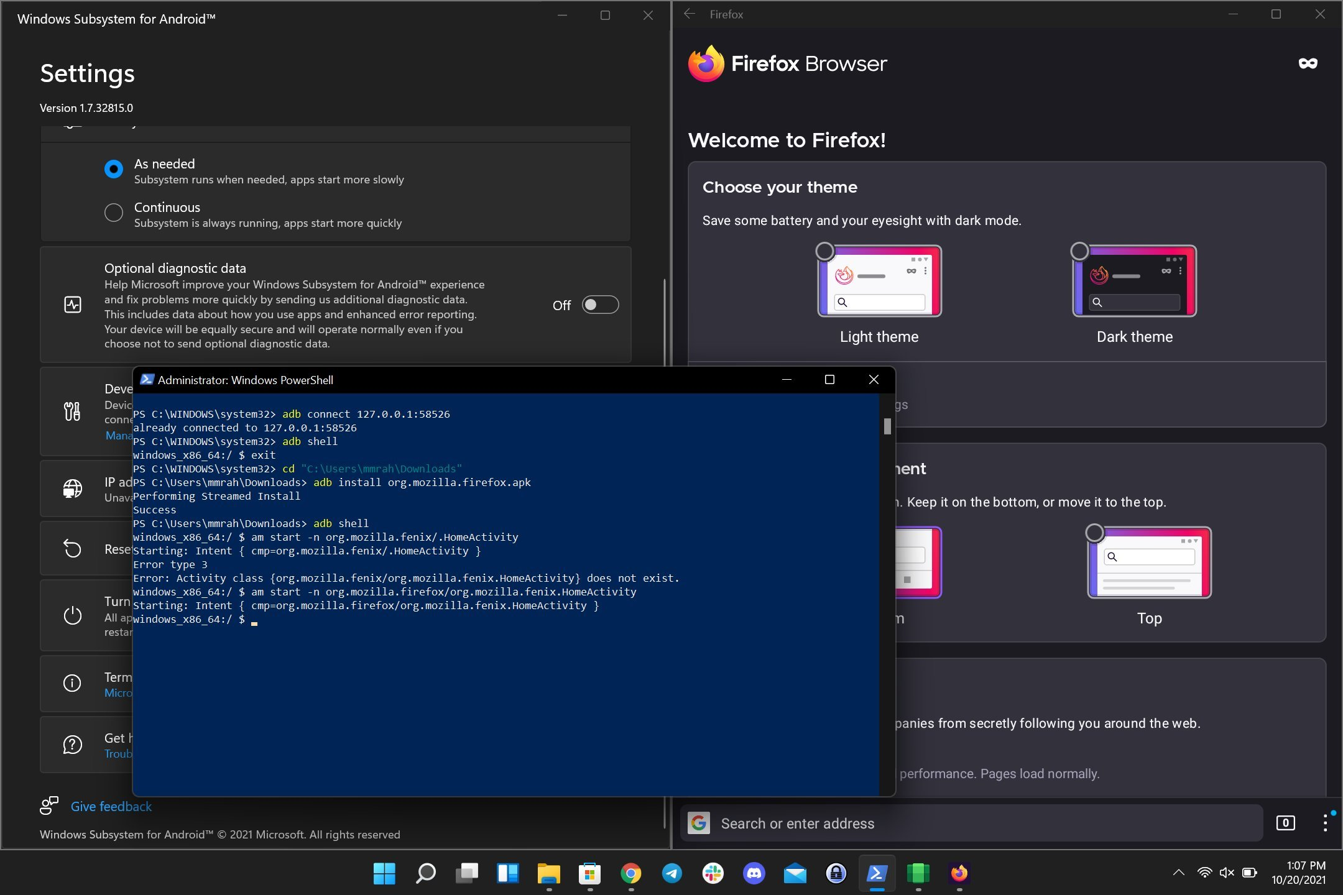The height and width of the screenshot is (895, 1343).
Task: Select Top toolbar placement option
Action: click(x=1094, y=533)
